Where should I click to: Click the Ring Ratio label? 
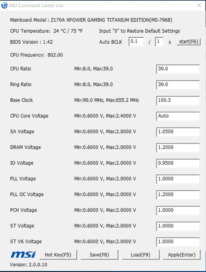(21, 84)
